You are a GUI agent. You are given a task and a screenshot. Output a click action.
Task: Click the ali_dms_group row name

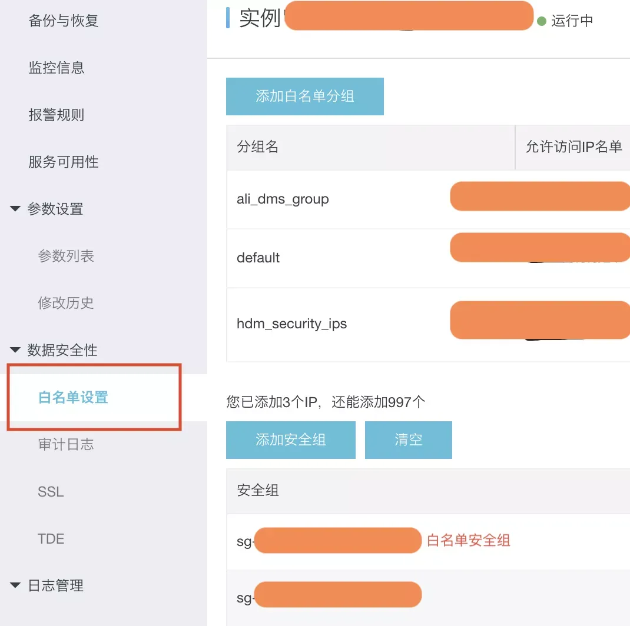(283, 199)
